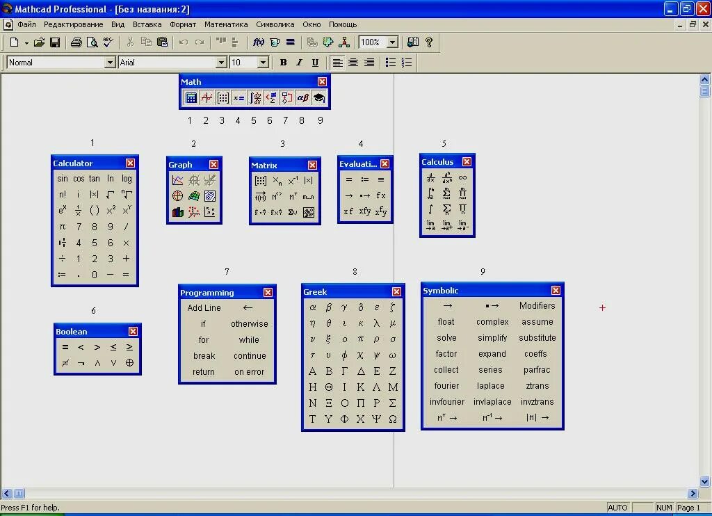Open the Graph toolbar from Math palette
This screenshot has height=516, width=712.
click(x=207, y=97)
